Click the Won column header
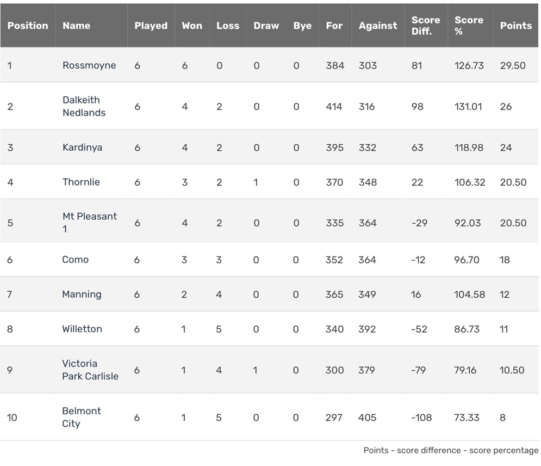The width and height of the screenshot is (541, 466). pyautogui.click(x=192, y=26)
